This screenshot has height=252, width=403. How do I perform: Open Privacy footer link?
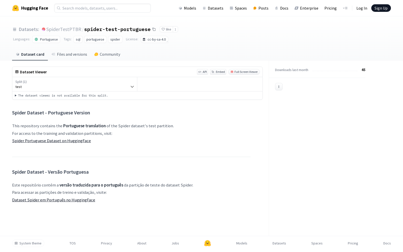click(107, 243)
